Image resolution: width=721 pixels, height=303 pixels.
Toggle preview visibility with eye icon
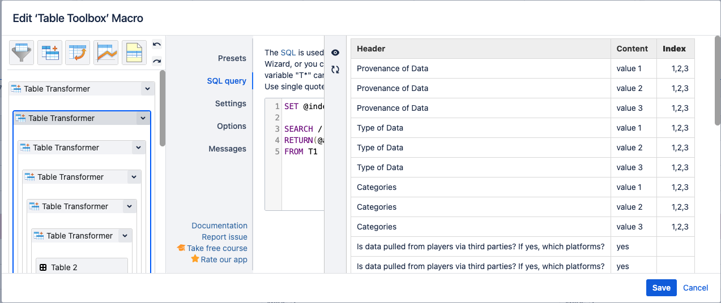point(335,53)
